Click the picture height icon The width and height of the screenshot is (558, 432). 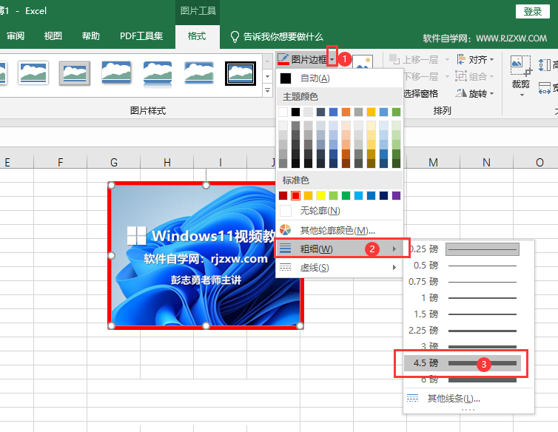(545, 65)
